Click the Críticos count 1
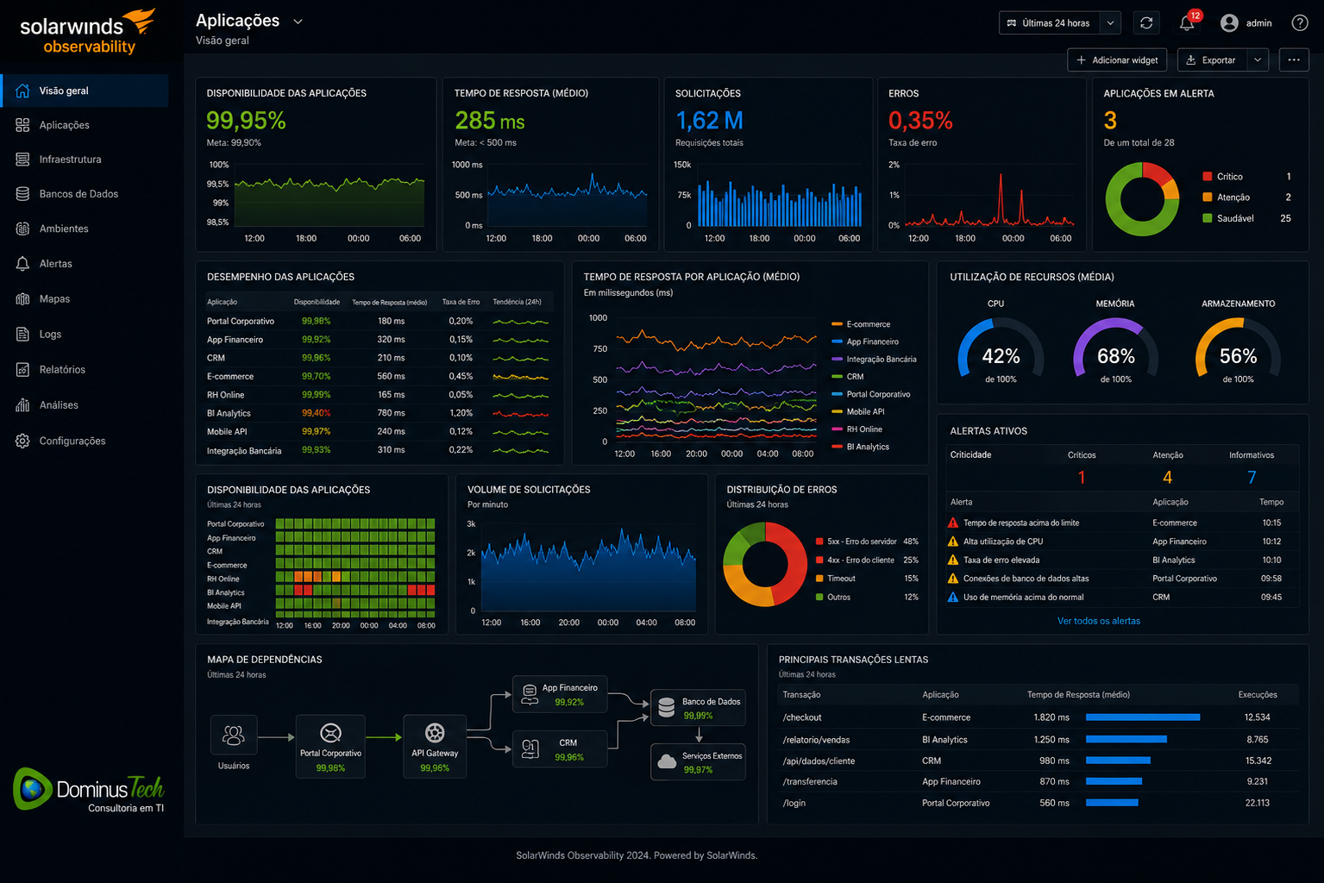The height and width of the screenshot is (883, 1324). [x=1082, y=477]
